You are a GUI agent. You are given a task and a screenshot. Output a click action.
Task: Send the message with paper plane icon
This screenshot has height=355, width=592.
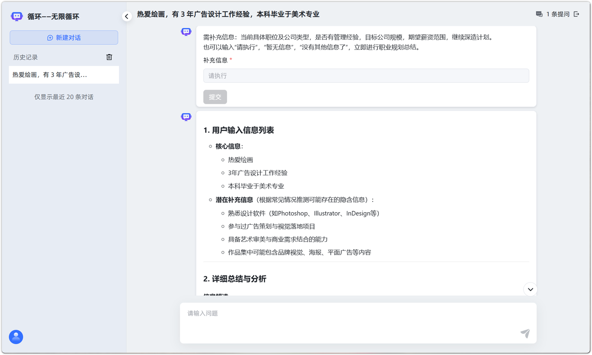point(525,333)
